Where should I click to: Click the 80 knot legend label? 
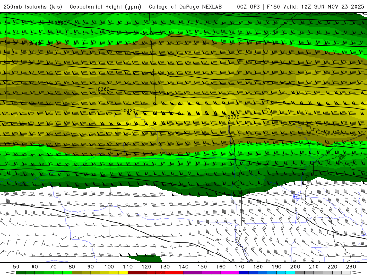coord(72,267)
